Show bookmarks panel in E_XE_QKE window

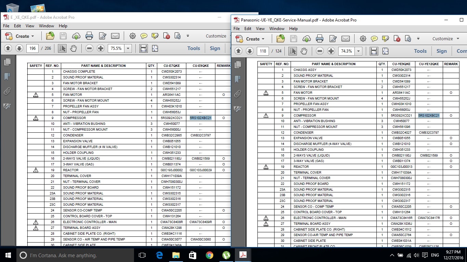click(x=7, y=76)
